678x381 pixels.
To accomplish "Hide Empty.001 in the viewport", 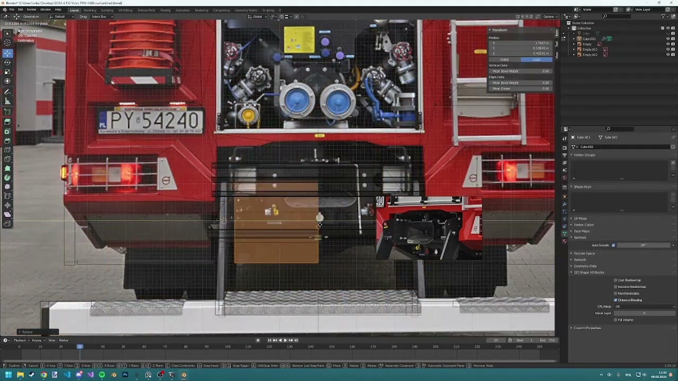I will [667, 49].
